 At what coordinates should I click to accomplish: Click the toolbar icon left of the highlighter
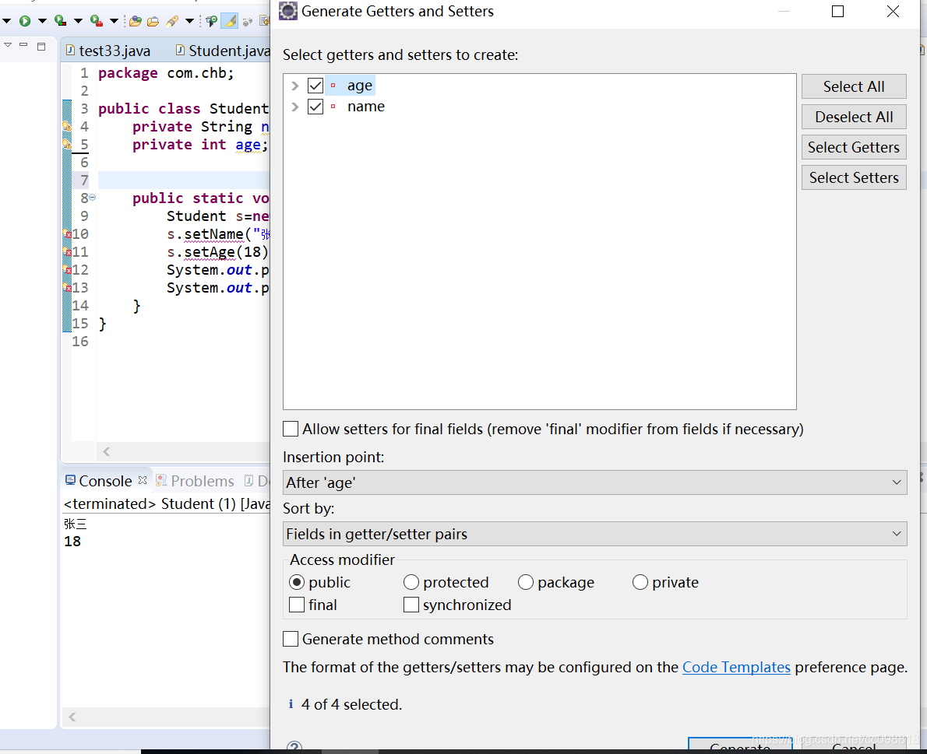pyautogui.click(x=211, y=22)
